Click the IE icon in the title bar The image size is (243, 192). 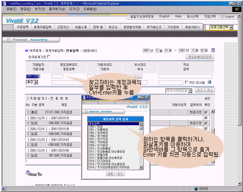pyautogui.click(x=4, y=3)
